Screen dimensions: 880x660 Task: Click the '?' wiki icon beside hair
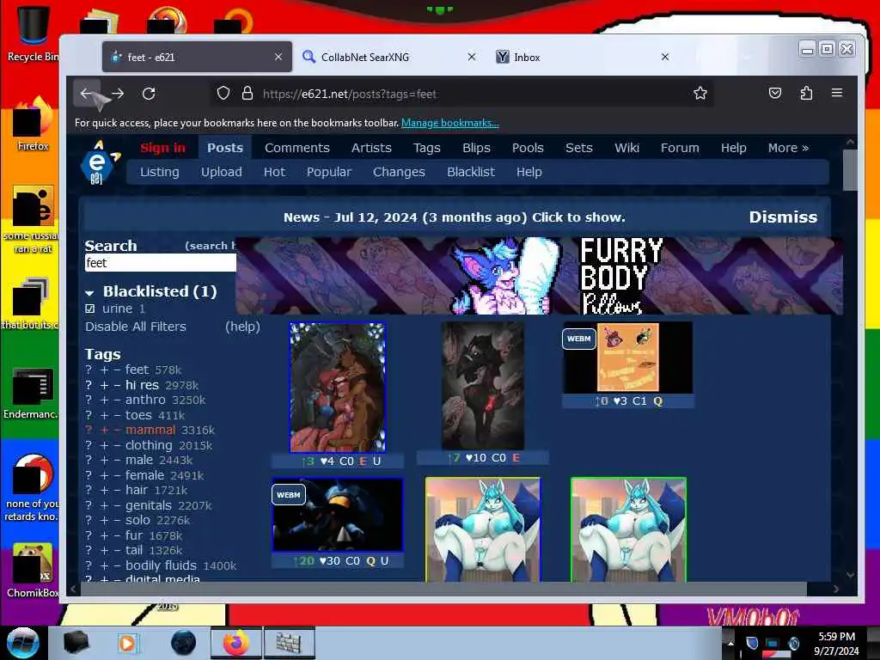[x=89, y=491]
